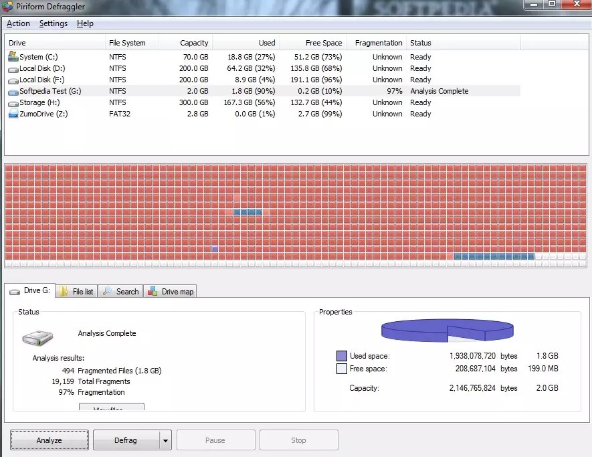The width and height of the screenshot is (592, 457).
Task: Click the 167.3 GB (56%) used cell
Action: pos(250,102)
